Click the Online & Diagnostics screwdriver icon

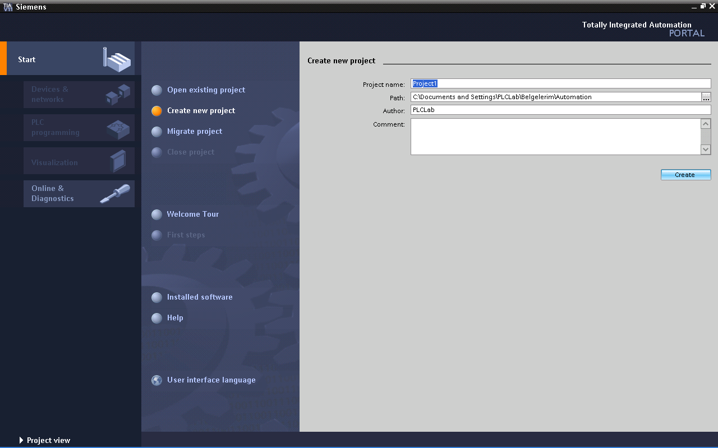pos(115,194)
